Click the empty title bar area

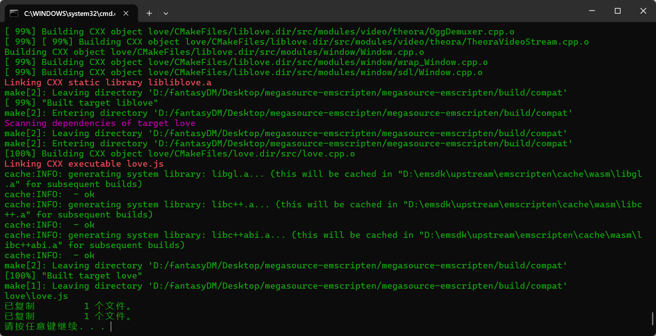[x=354, y=11]
